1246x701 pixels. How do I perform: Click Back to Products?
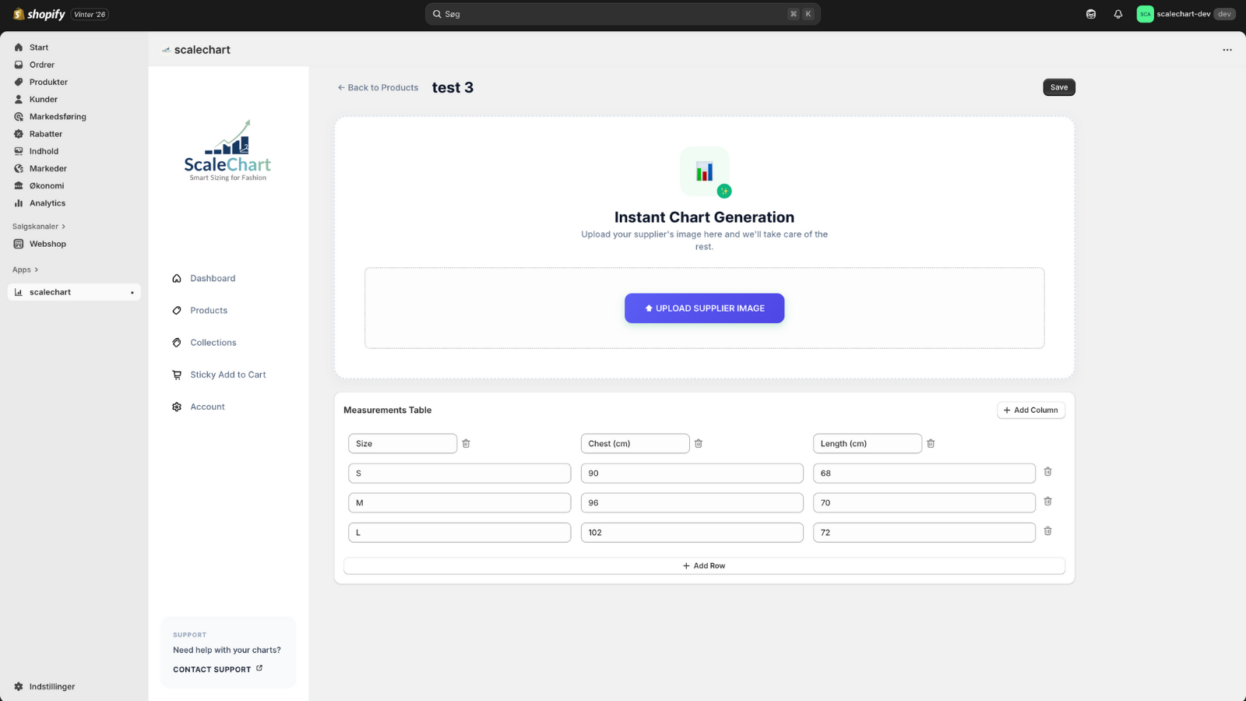pyautogui.click(x=378, y=87)
